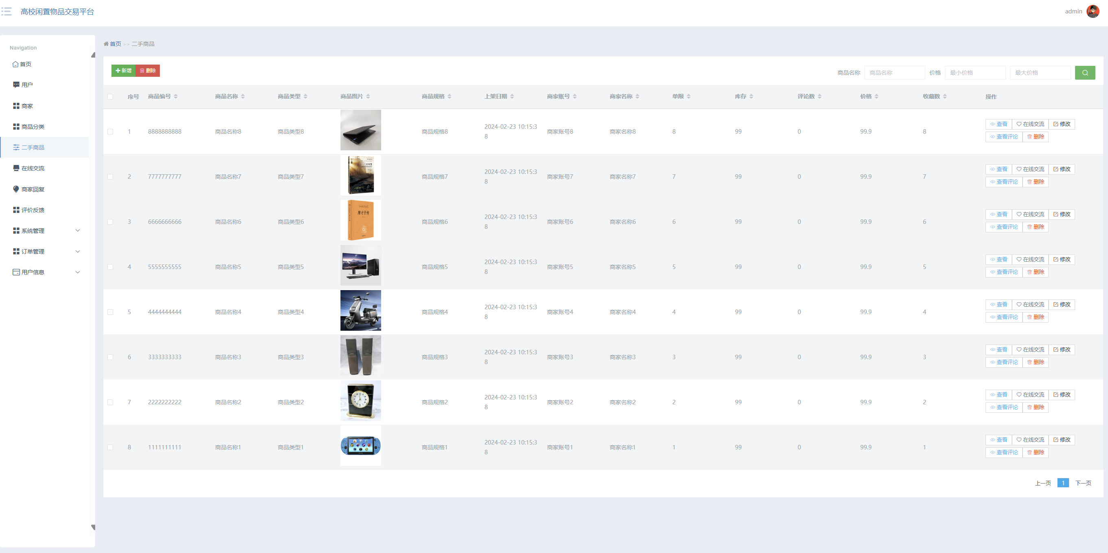Screen dimensions: 1108x553
Task: Click the hamburger menu icon at top-left
Action: pyautogui.click(x=7, y=11)
